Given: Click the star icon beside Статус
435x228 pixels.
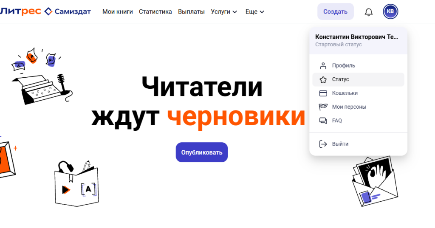Looking at the screenshot, I should [x=323, y=79].
